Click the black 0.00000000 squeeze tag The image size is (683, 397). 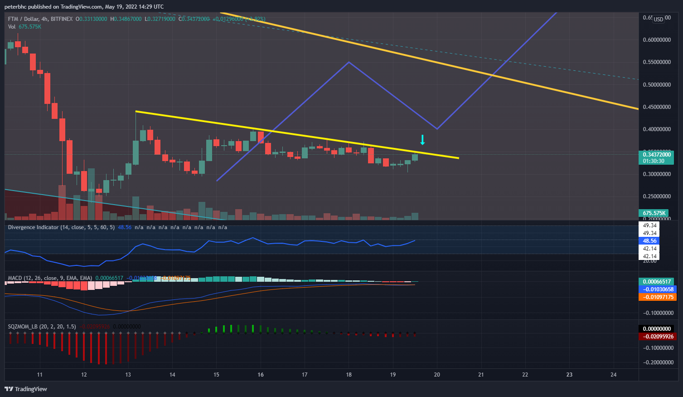pos(656,329)
